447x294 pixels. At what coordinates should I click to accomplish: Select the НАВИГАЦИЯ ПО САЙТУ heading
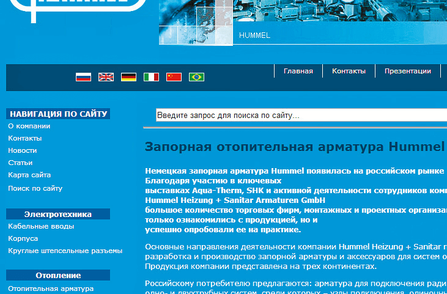click(x=58, y=114)
